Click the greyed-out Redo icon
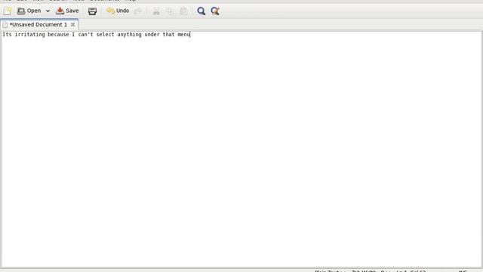 click(138, 11)
